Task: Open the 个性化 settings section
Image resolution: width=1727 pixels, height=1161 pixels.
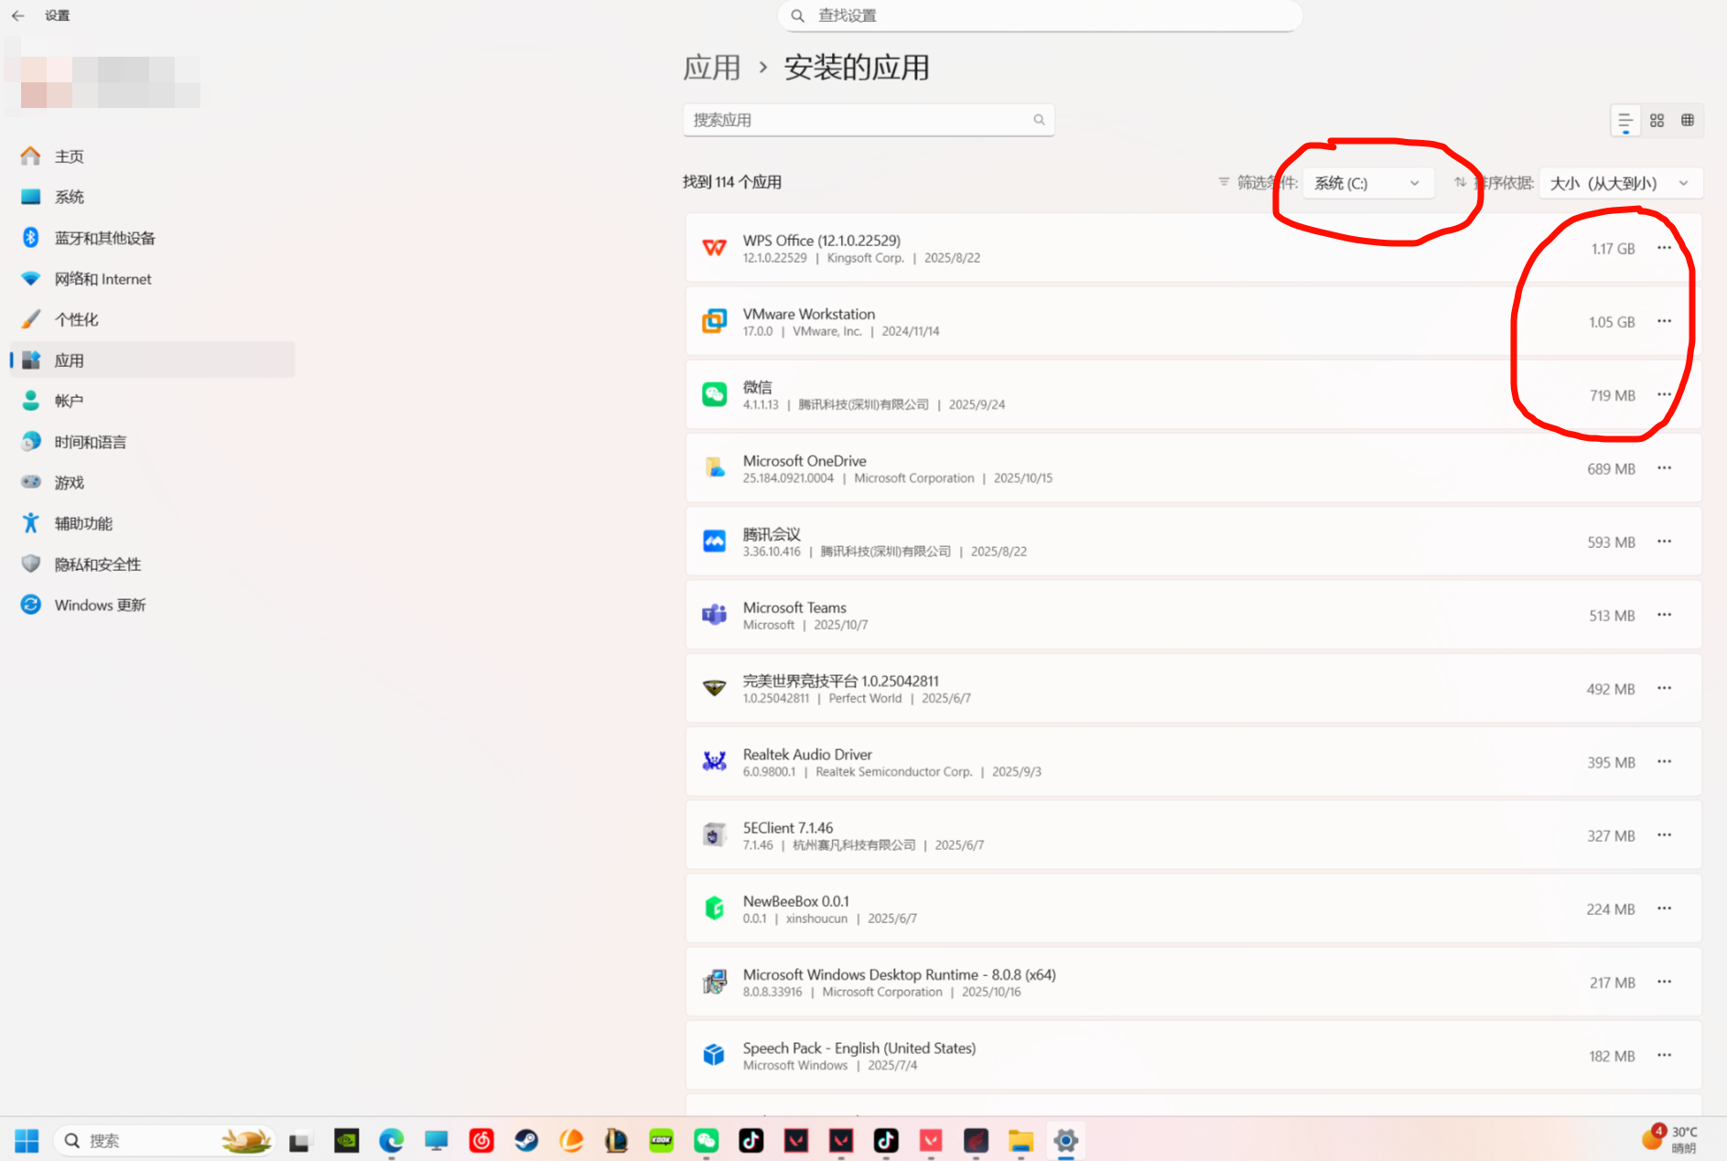Action: tap(152, 319)
